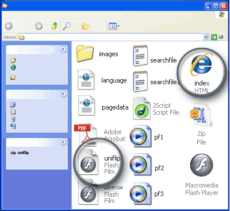Go up one folder level
This screenshot has height=211, width=230.
click(x=55, y=26)
